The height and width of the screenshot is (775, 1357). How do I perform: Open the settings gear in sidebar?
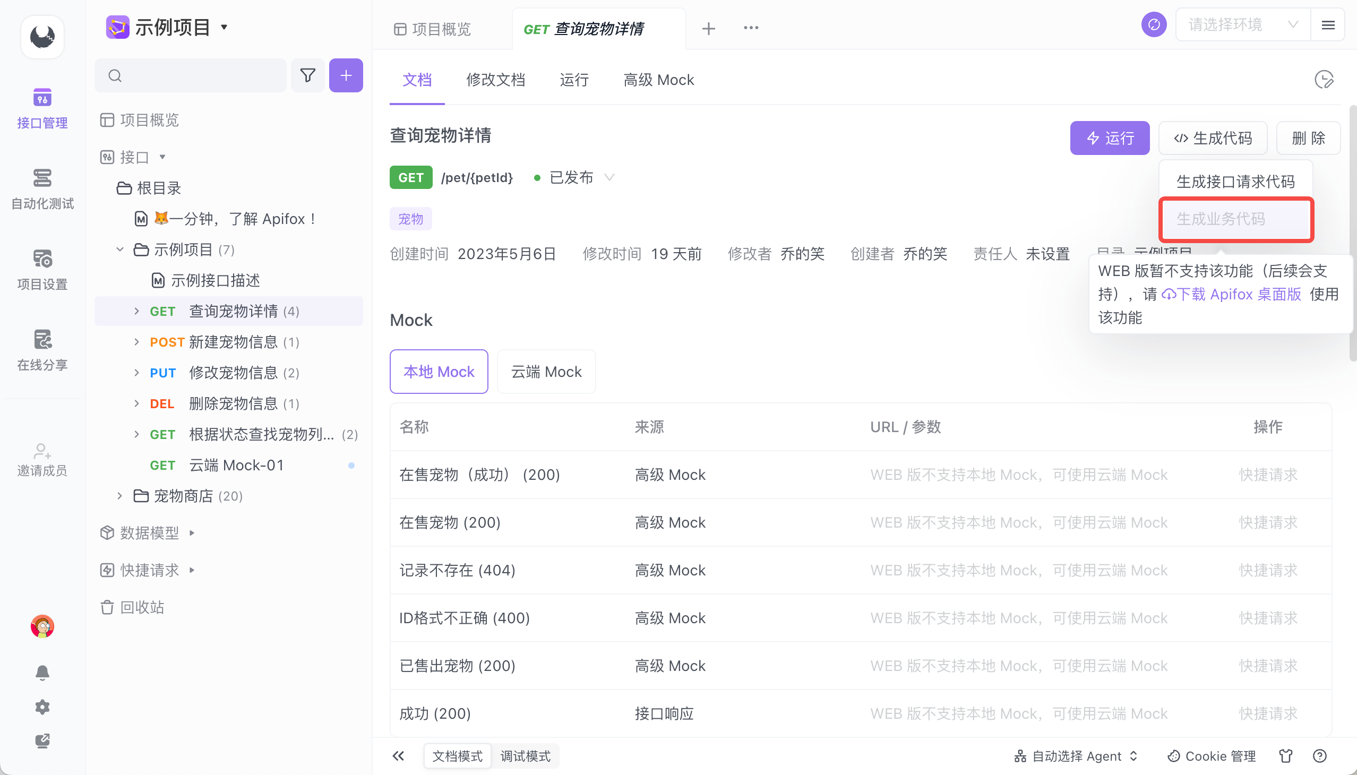(x=42, y=707)
